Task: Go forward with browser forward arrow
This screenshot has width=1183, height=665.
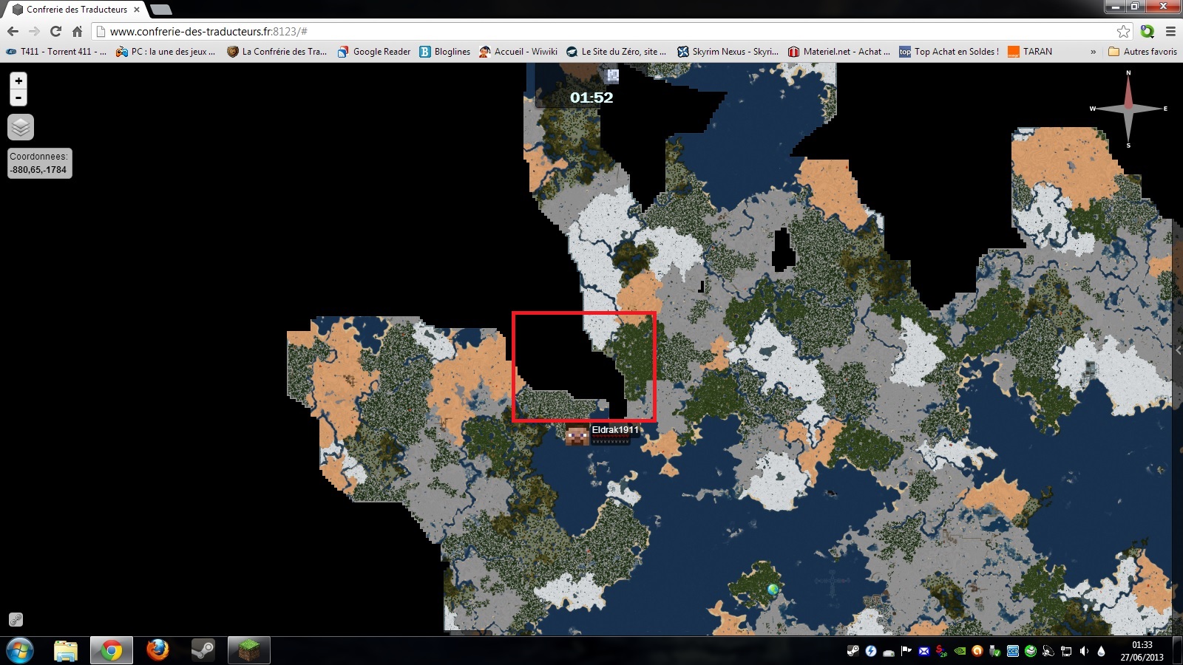Action: coord(34,31)
